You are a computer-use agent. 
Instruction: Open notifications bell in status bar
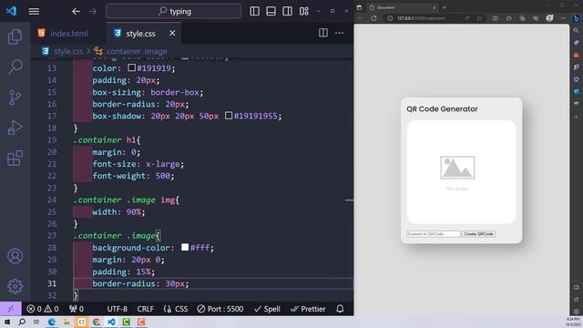click(340, 309)
